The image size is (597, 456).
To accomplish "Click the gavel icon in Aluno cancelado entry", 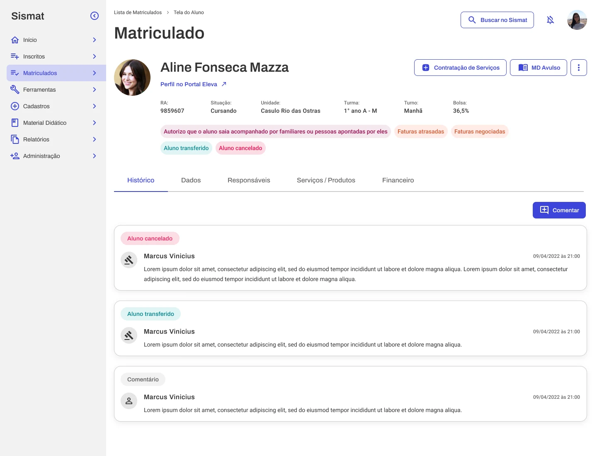I will (129, 260).
